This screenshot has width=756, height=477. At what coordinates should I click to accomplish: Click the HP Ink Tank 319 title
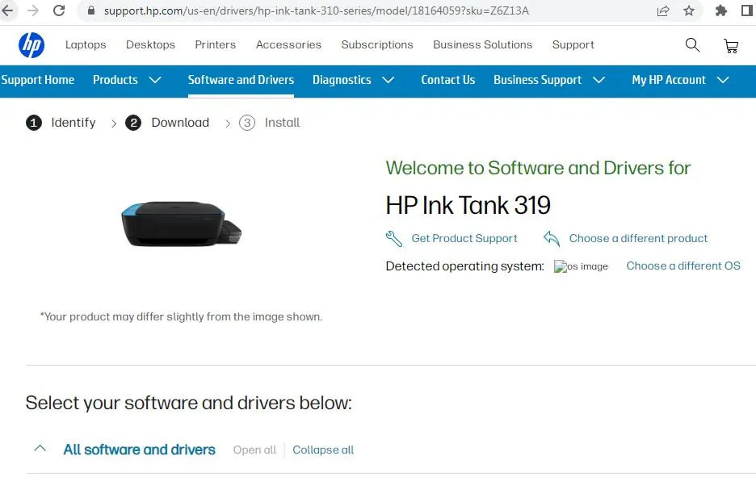coord(468,205)
